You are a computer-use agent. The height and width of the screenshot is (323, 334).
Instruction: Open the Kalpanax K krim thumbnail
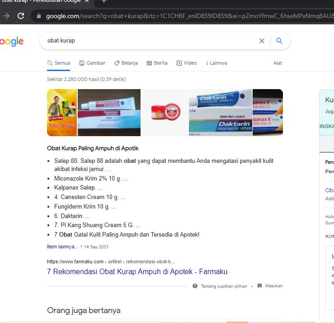coord(268,113)
